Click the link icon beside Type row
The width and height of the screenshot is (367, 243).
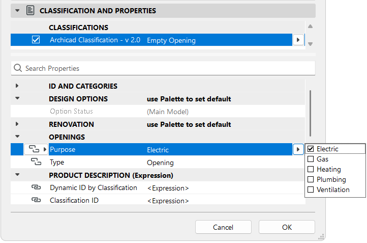pyautogui.click(x=36, y=161)
